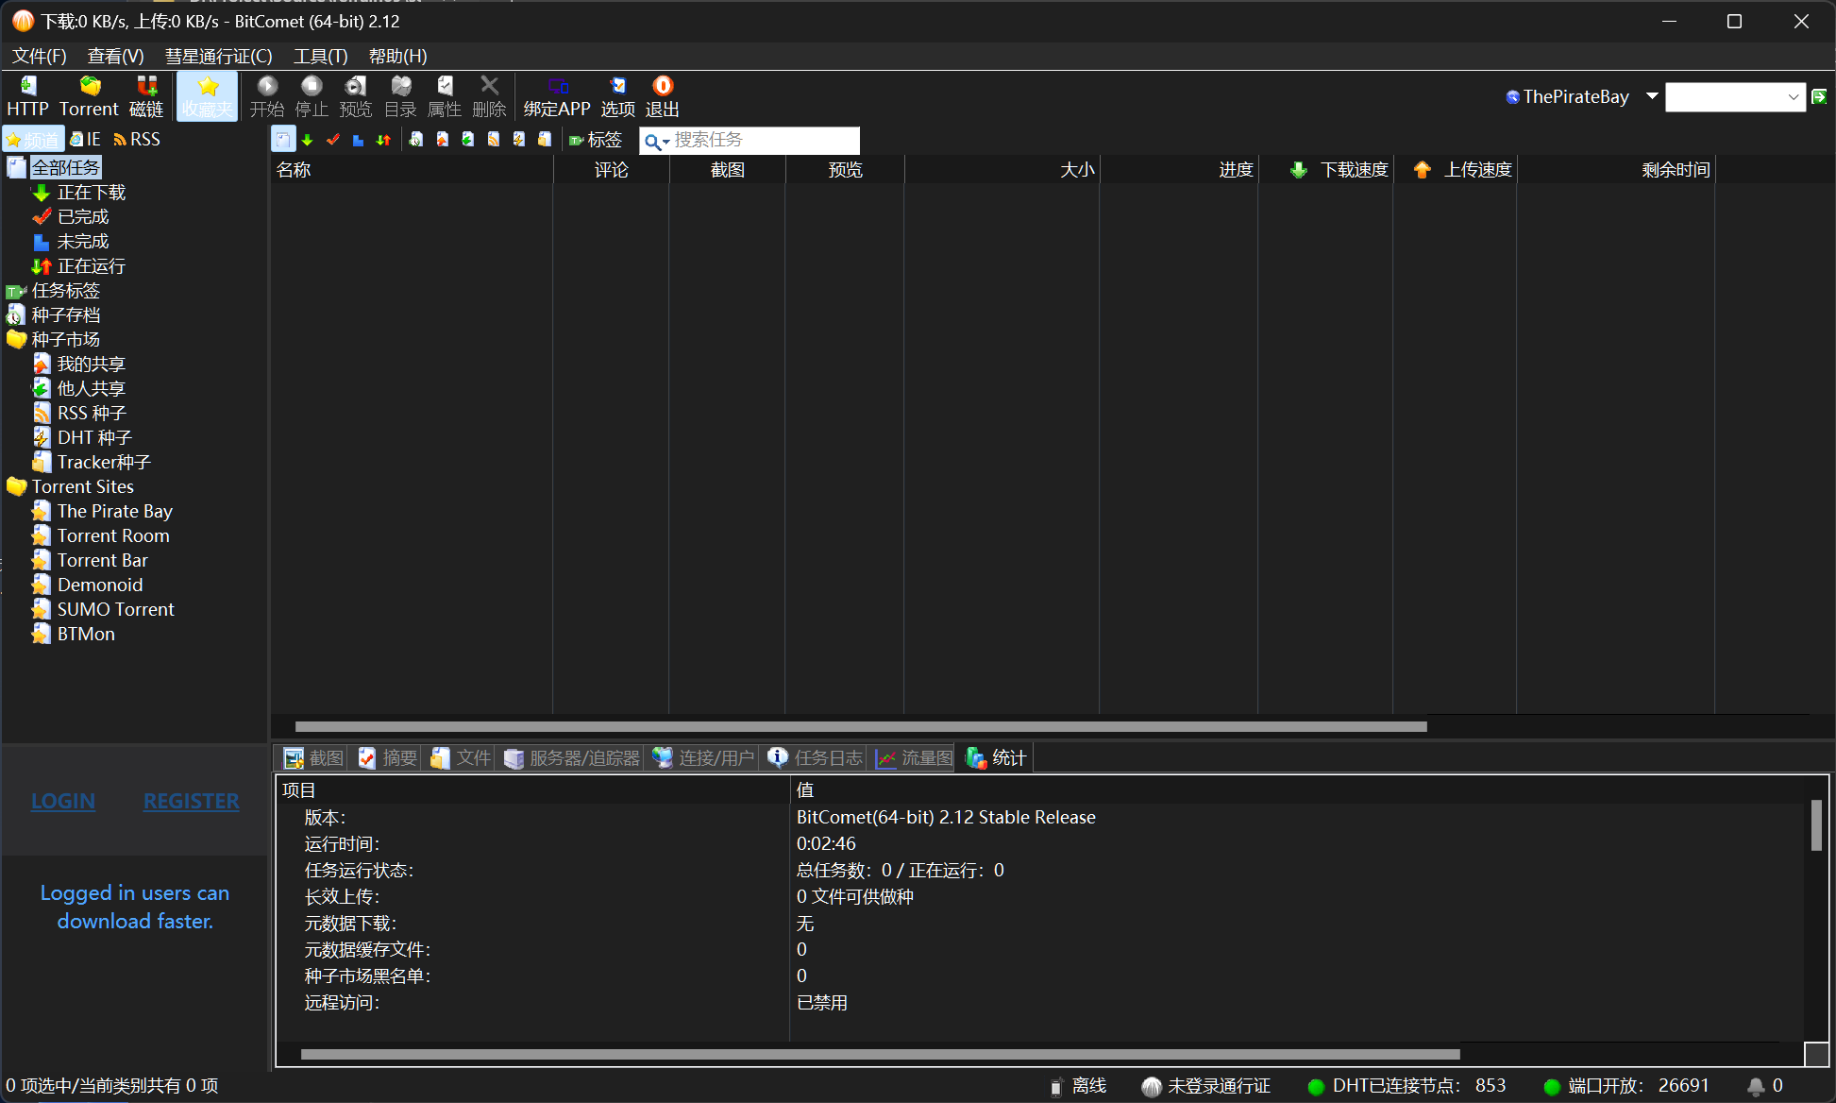Open a Torrent file from toolbar
Viewport: 1836px width, 1103px height.
(x=89, y=96)
